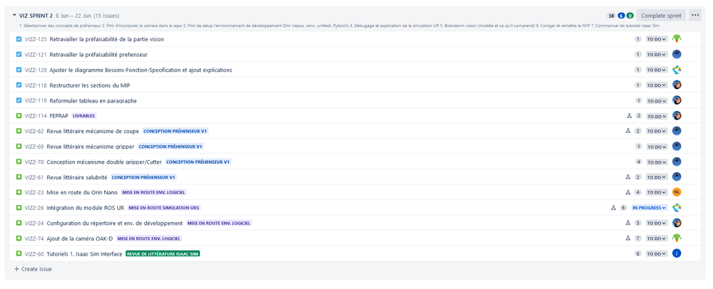Click summary "Mise en route du Orin Nano"
The height and width of the screenshot is (289, 713).
[82, 192]
